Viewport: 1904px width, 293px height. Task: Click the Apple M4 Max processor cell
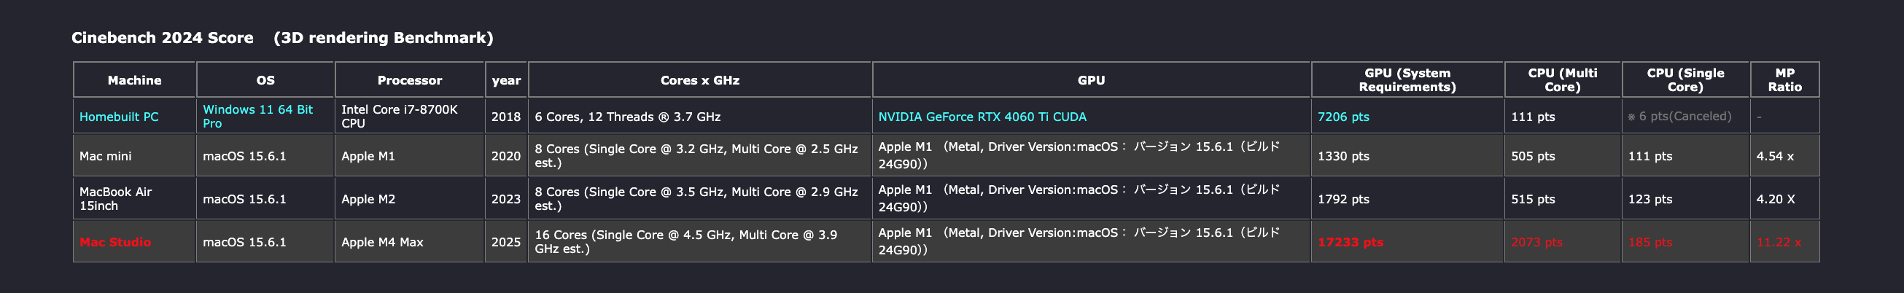tap(410, 241)
